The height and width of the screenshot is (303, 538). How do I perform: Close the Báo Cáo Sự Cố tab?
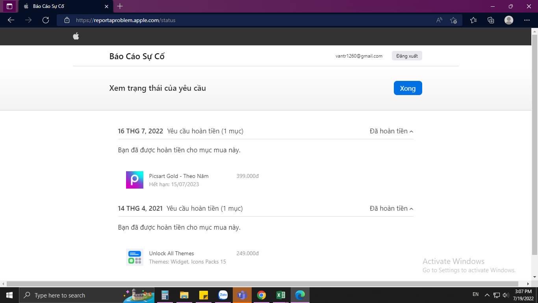pyautogui.click(x=106, y=6)
